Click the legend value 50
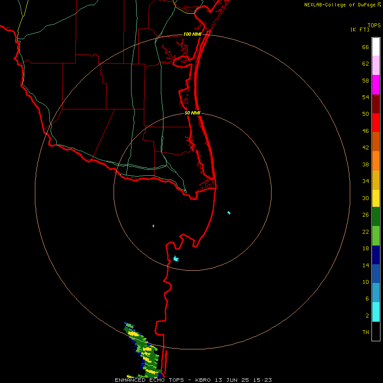 [x=366, y=114]
